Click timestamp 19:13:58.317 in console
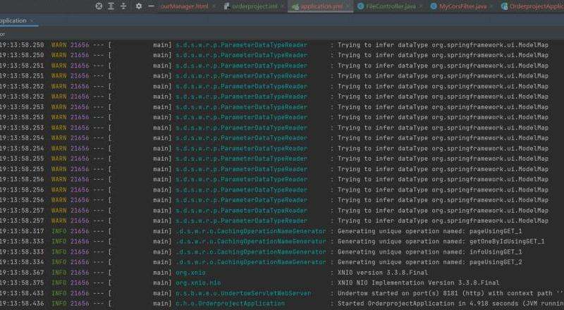Image resolution: width=564 pixels, height=310 pixels. 22,231
